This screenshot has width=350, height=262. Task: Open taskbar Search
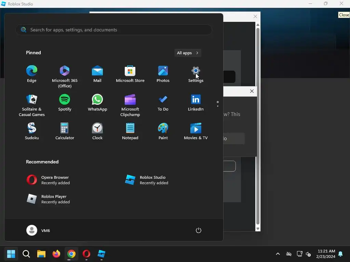tap(26, 254)
